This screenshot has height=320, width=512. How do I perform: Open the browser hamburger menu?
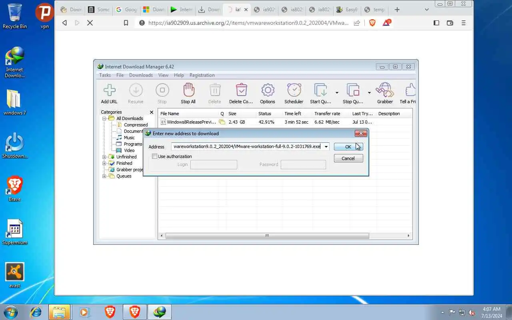click(x=464, y=23)
